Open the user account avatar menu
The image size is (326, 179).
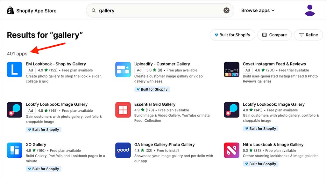coord(310,10)
